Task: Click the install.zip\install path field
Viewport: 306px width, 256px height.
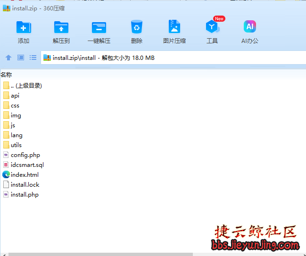Action: [x=174, y=58]
